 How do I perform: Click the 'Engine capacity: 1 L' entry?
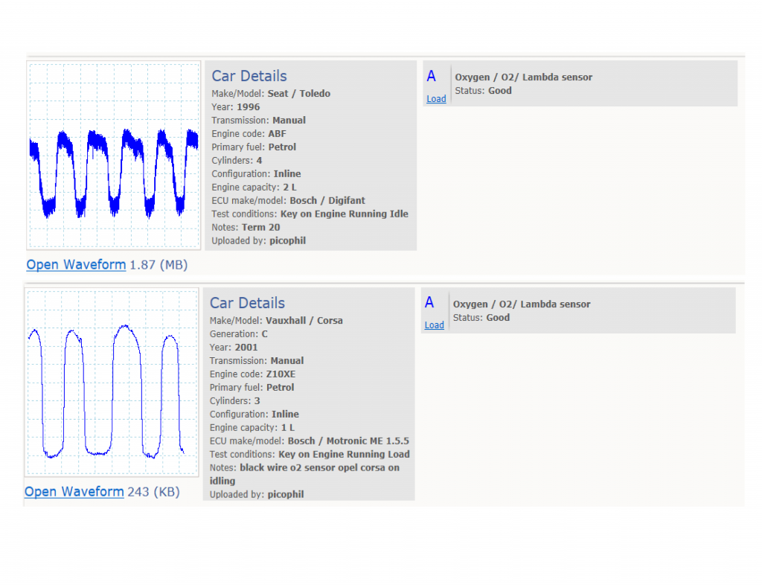[x=252, y=427]
